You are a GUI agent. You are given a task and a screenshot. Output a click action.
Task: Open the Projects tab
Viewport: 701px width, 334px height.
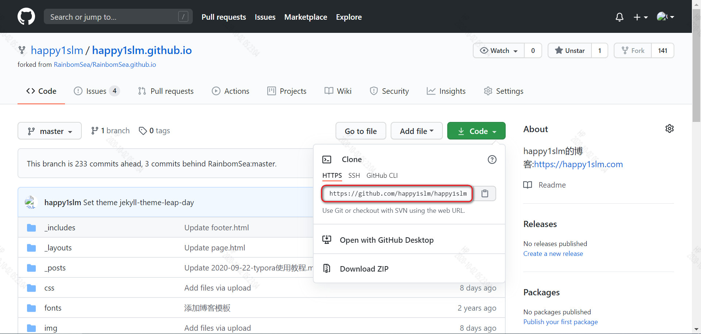coord(287,91)
